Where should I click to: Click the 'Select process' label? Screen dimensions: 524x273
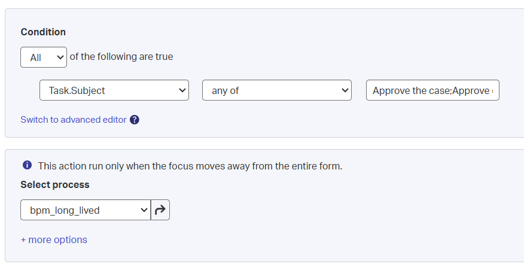(x=55, y=184)
